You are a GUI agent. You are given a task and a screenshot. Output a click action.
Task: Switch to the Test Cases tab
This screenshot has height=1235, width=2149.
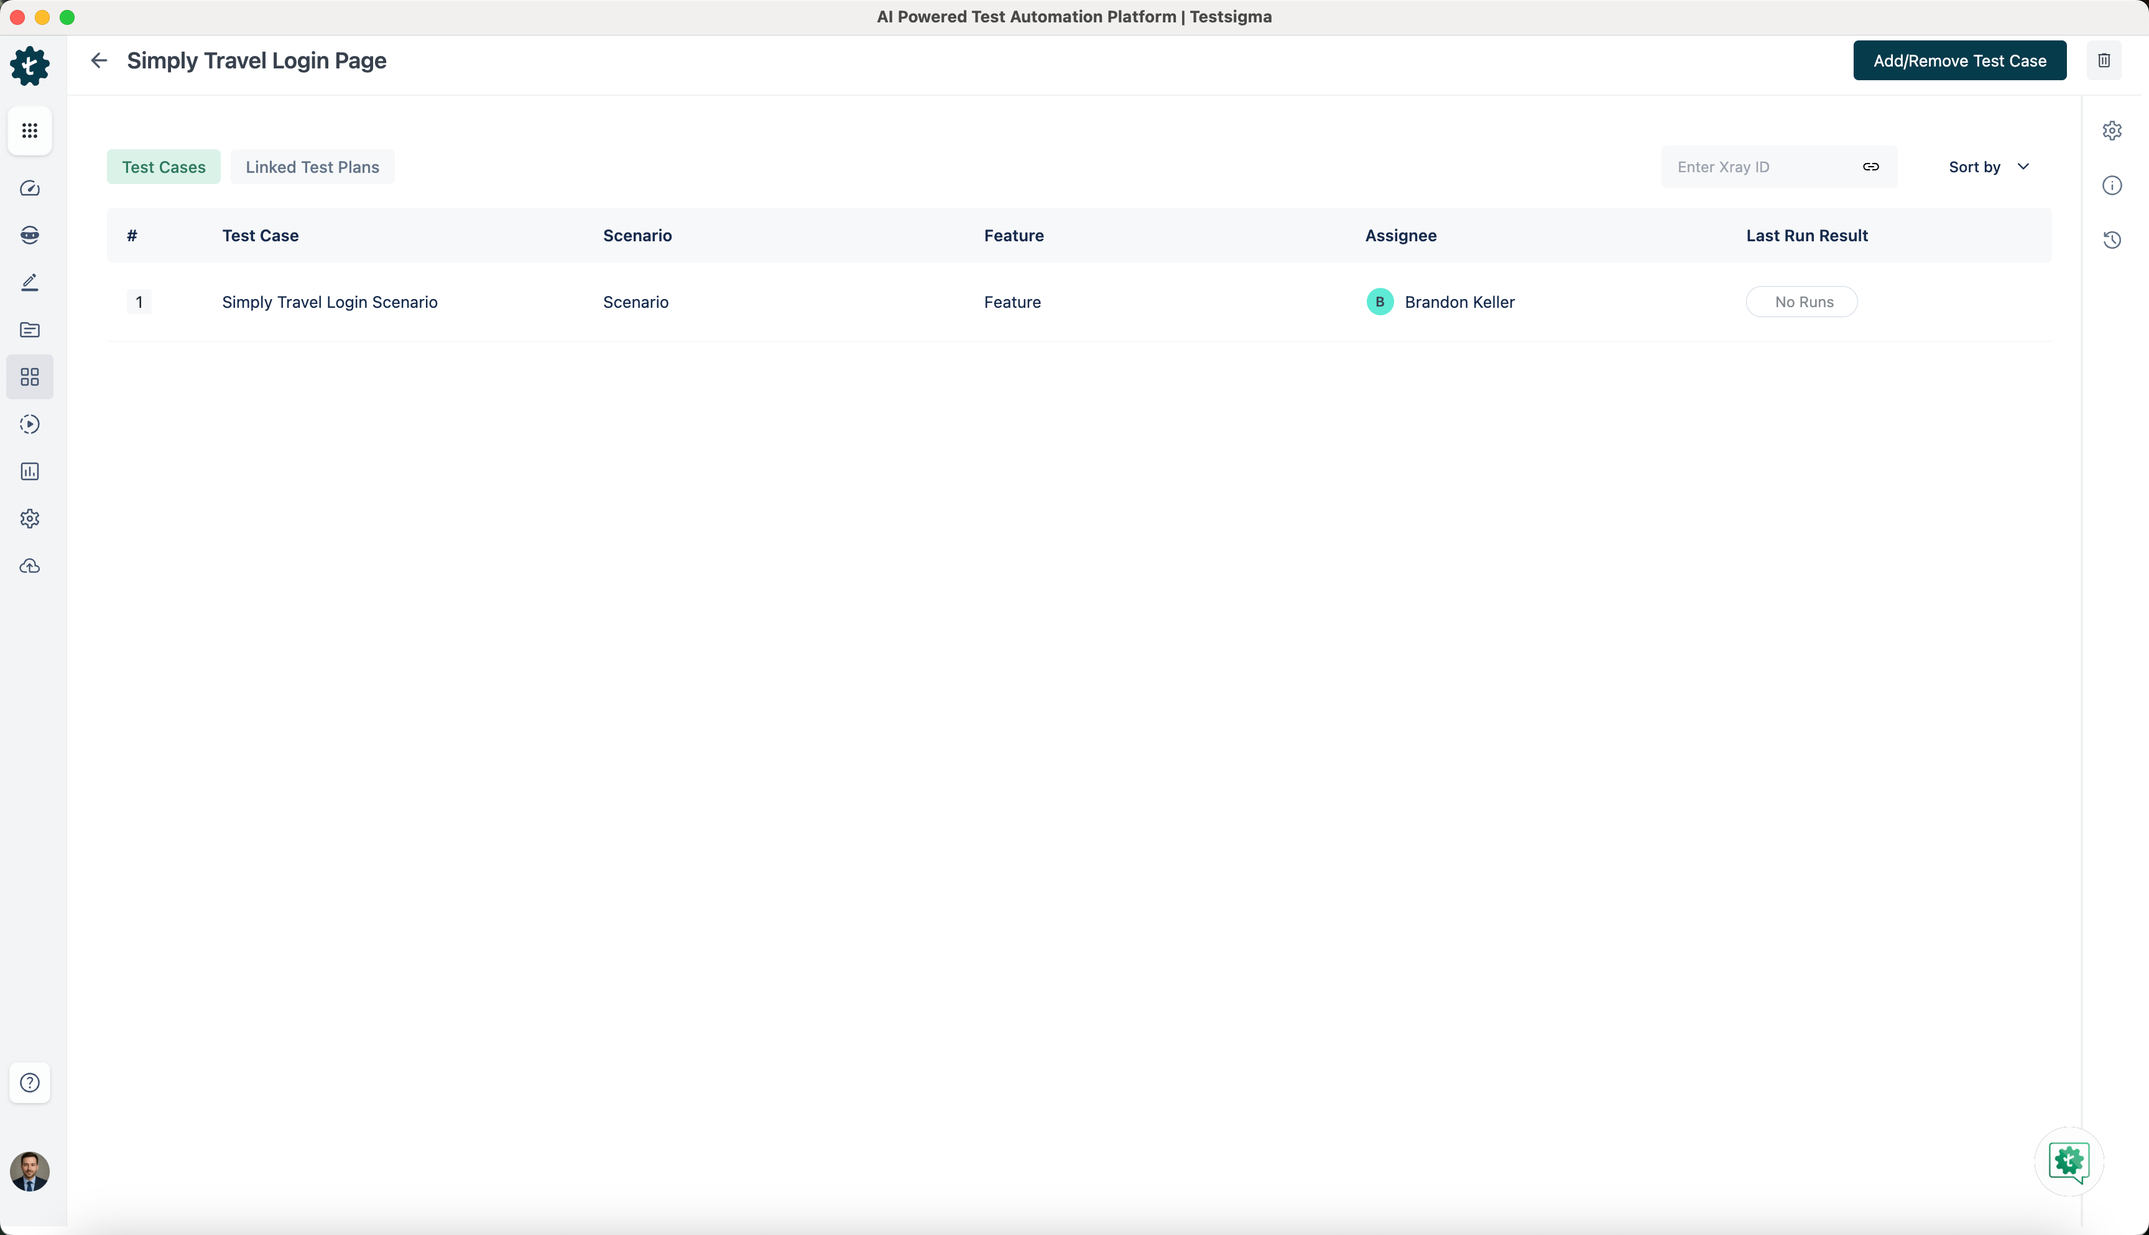point(163,166)
